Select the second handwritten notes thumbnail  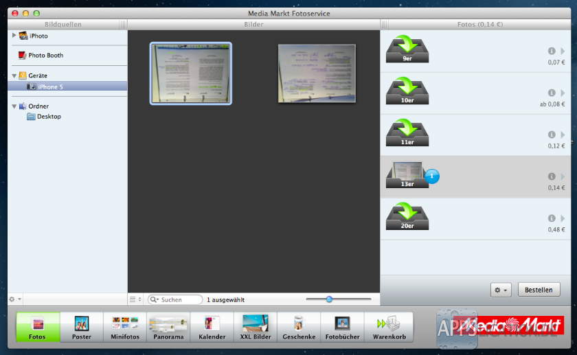pyautogui.click(x=317, y=73)
